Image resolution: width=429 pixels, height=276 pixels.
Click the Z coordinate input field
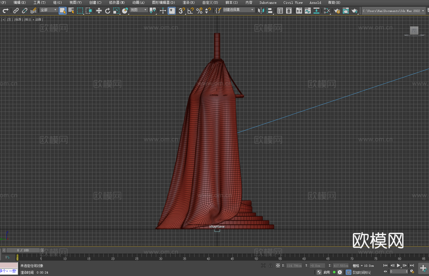point(340,266)
